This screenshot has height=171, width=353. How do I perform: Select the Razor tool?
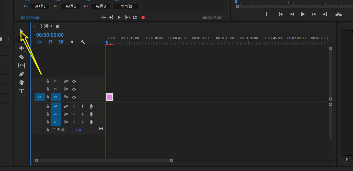[22, 57]
